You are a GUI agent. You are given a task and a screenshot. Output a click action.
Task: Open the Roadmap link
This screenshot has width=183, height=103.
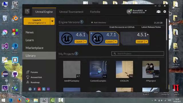click(35, 82)
